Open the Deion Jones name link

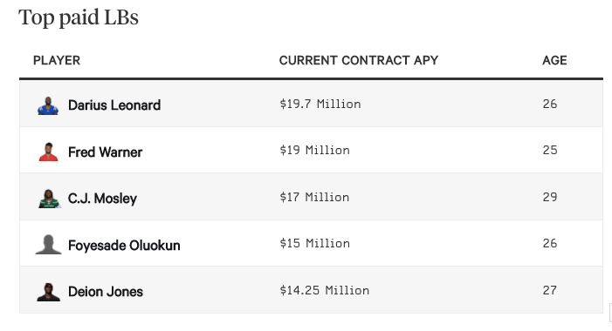(106, 292)
